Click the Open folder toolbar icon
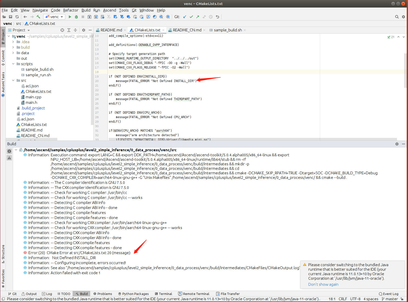The height and width of the screenshot is (302, 408). tap(4, 17)
